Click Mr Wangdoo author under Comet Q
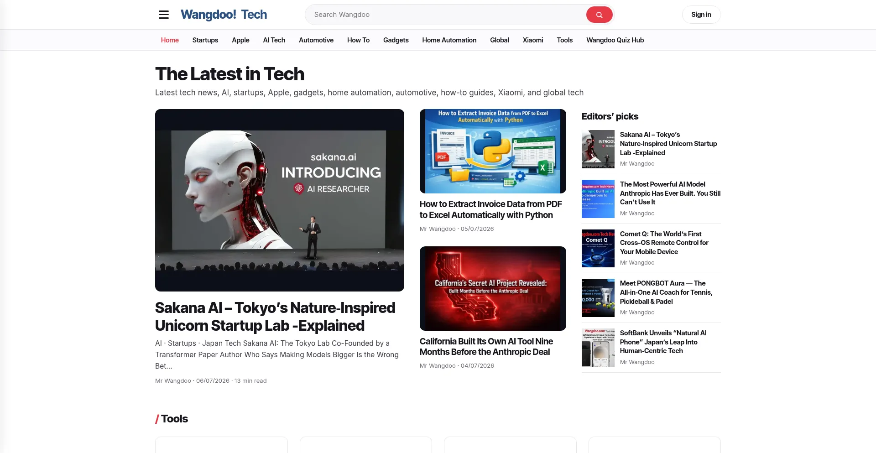 [637, 263]
